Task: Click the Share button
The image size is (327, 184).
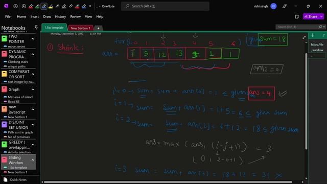Action: click(311, 16)
